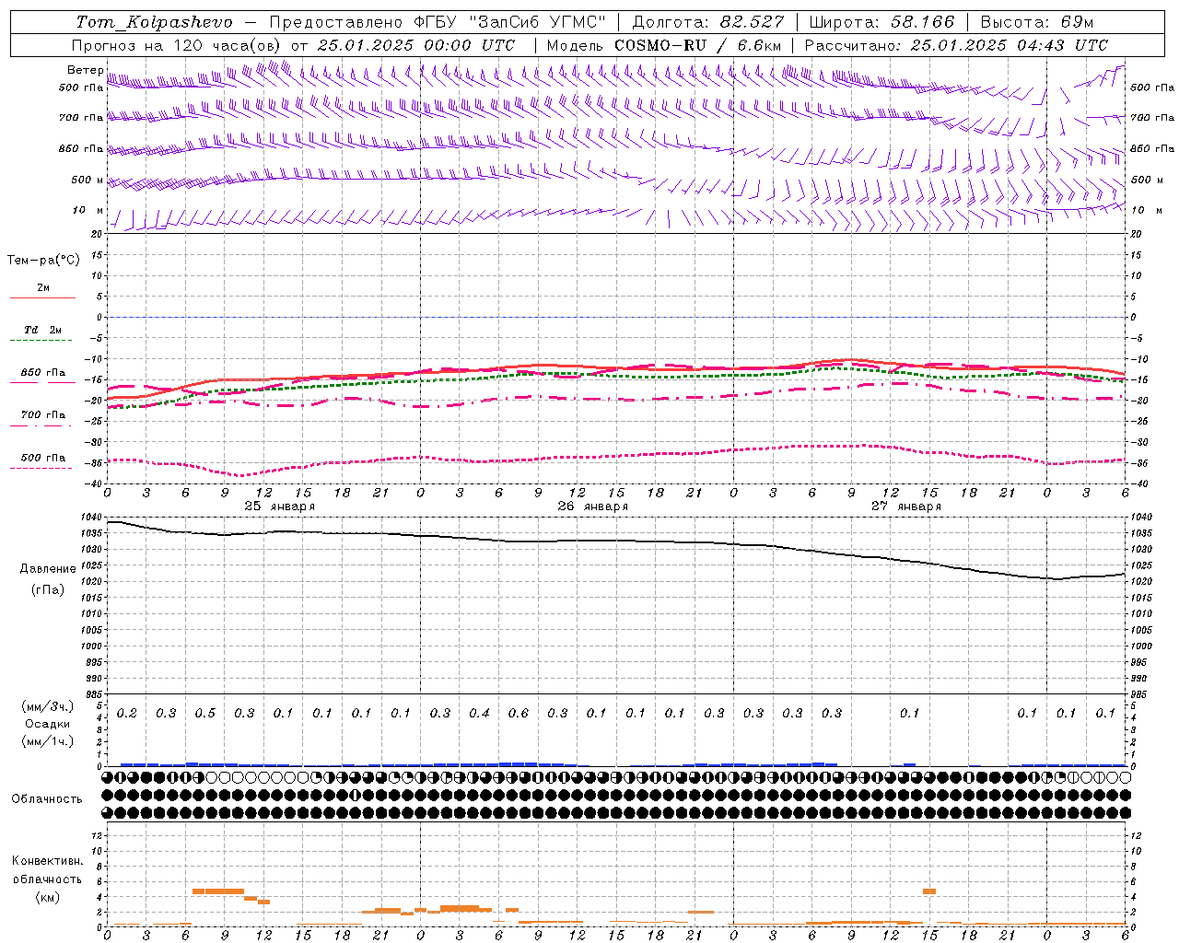
Task: Select the Прогноз на 120 часа(ов) forecast text
Action: click(177, 45)
